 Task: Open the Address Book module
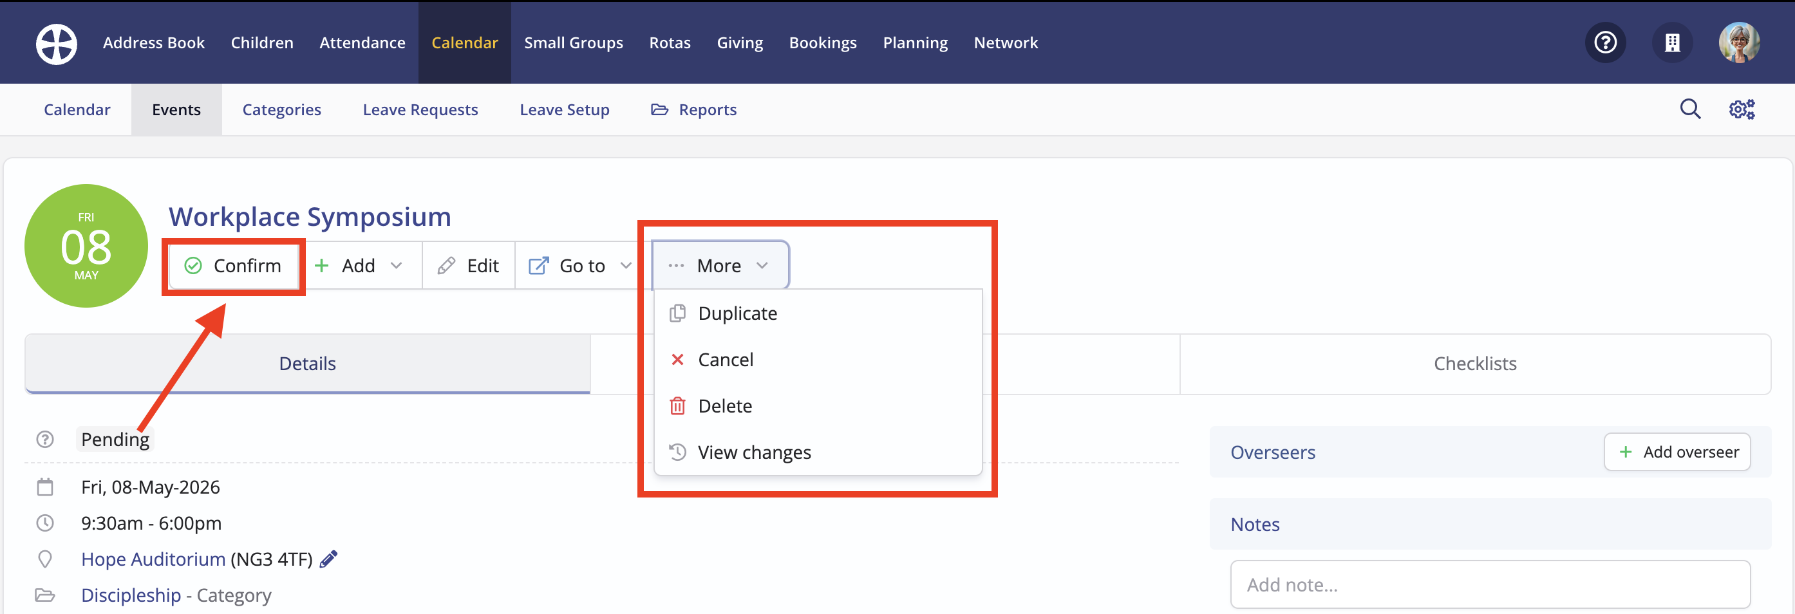(x=154, y=42)
